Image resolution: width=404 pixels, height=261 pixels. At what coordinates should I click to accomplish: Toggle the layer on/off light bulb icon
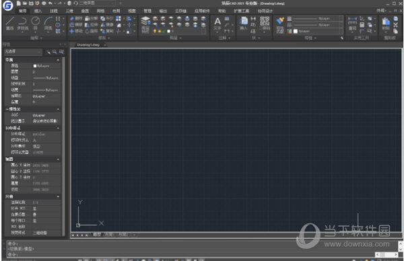pos(155,31)
